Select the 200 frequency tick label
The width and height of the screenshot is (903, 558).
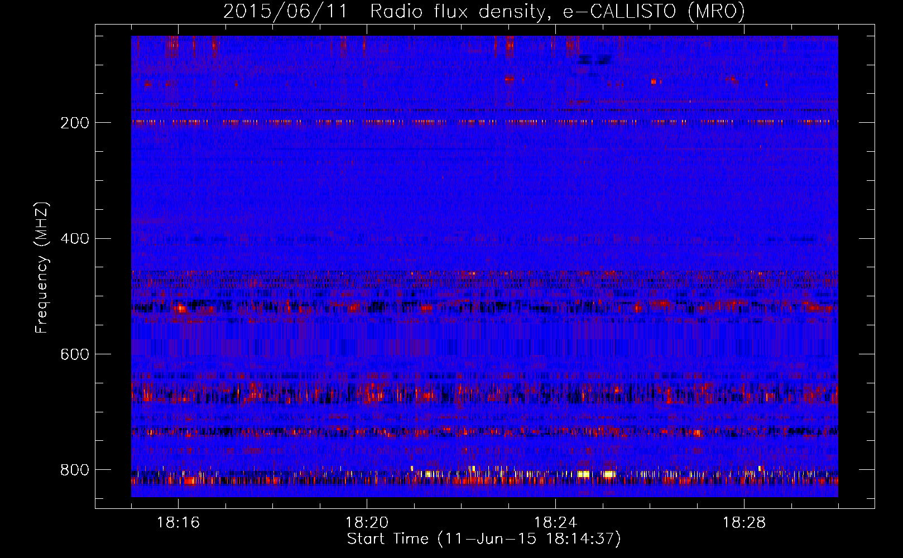(75, 123)
